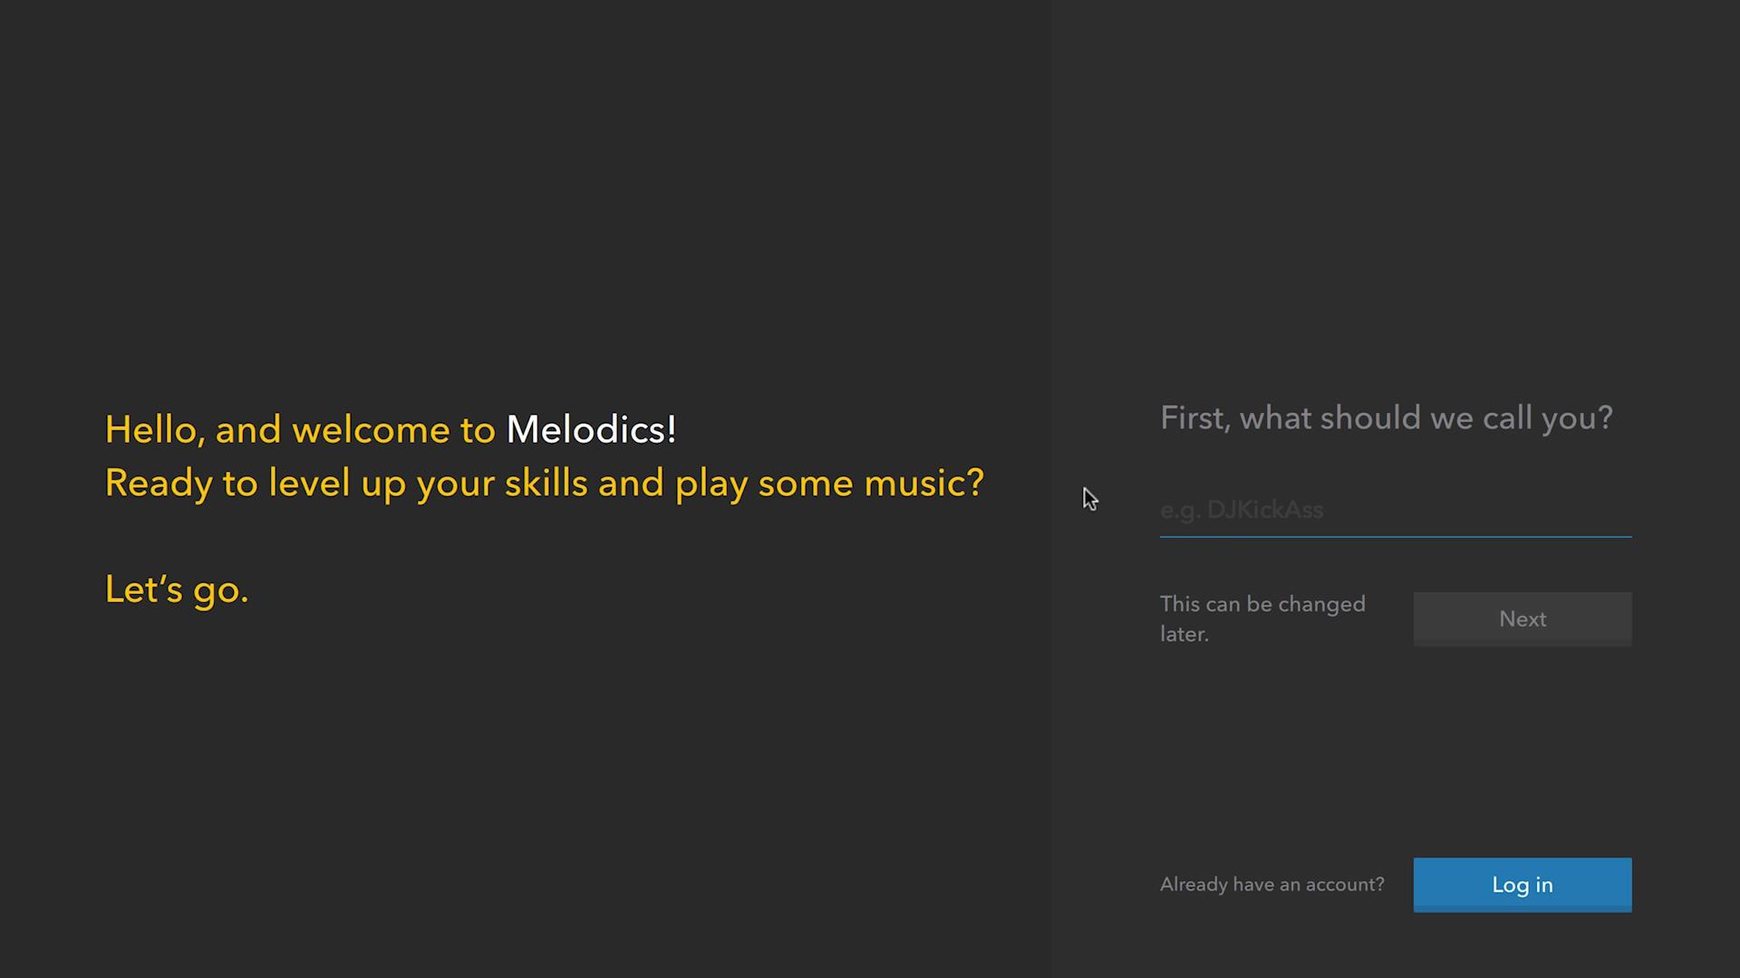This screenshot has height=978, width=1740.
Task: Click the 'e.g. DJKickAss' placeholder text
Action: click(1242, 511)
